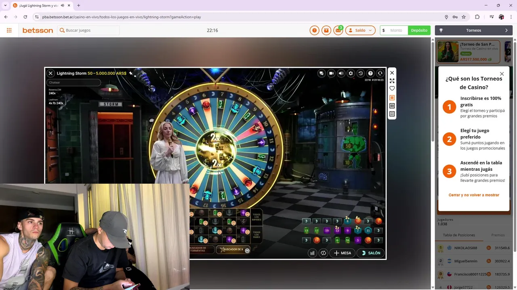The width and height of the screenshot is (517, 290).
Task: Open browser profile avatar
Action: coord(501,17)
